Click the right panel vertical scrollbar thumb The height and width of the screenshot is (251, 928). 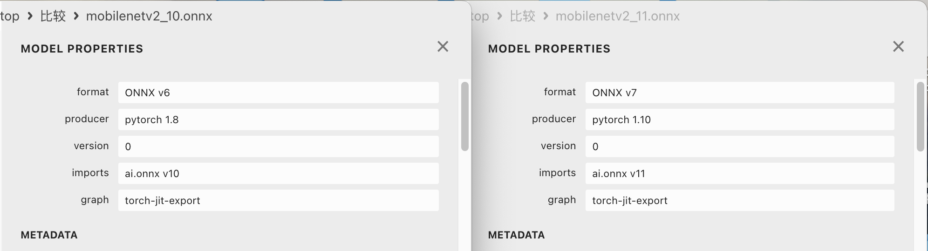click(920, 117)
